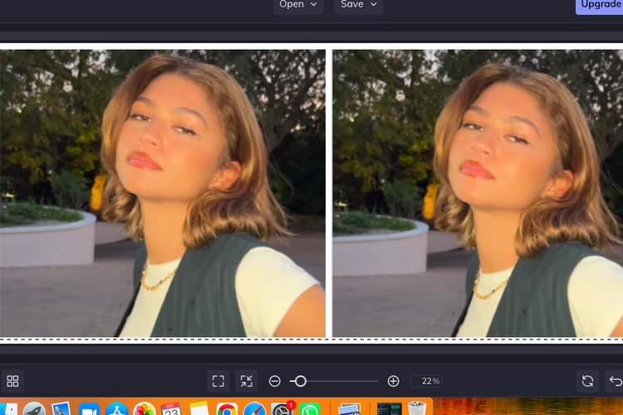This screenshot has width=623, height=415.
Task: Open Google Chrome from the dock
Action: 226,408
